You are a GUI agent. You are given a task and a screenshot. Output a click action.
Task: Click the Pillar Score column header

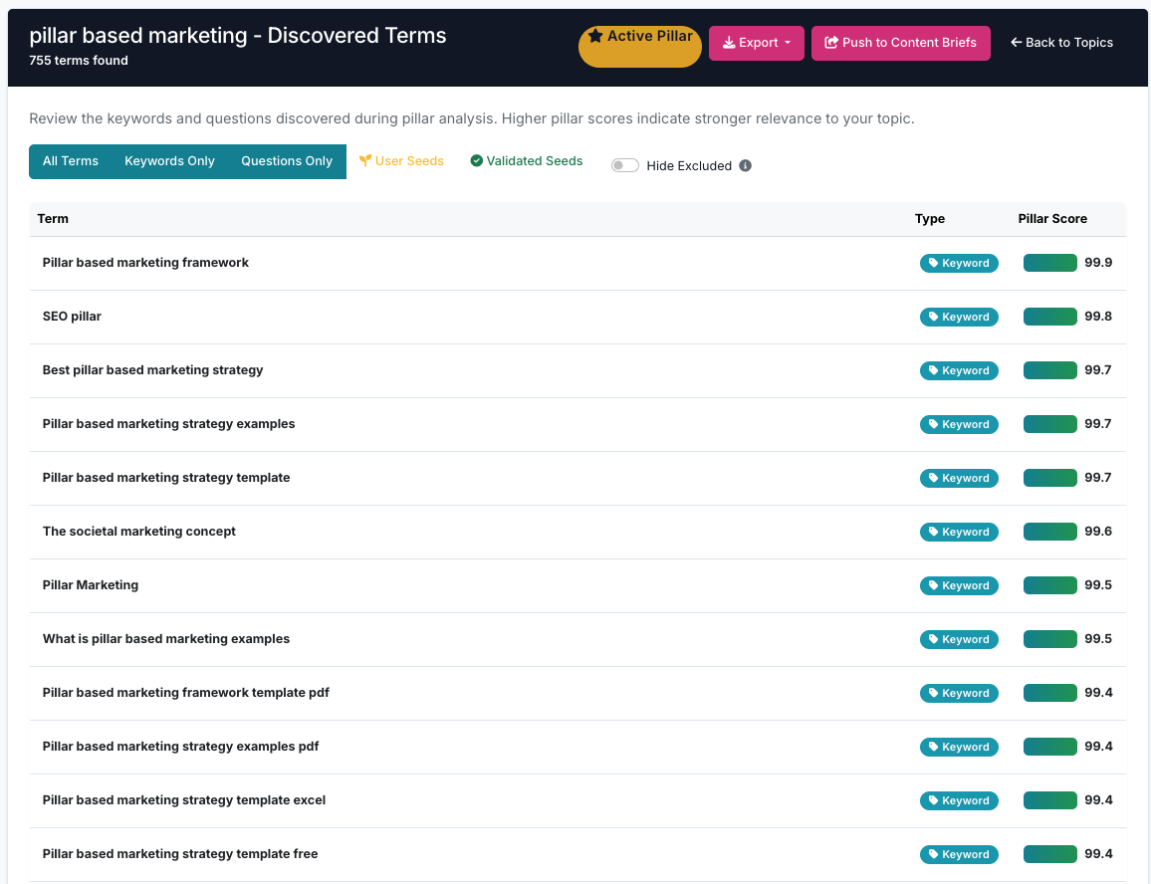point(1051,219)
